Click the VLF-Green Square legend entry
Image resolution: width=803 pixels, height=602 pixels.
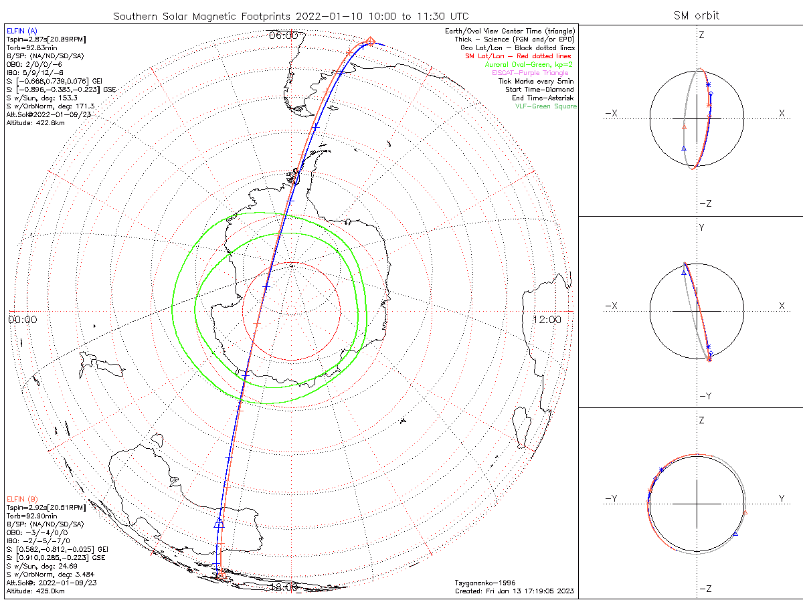(545, 106)
